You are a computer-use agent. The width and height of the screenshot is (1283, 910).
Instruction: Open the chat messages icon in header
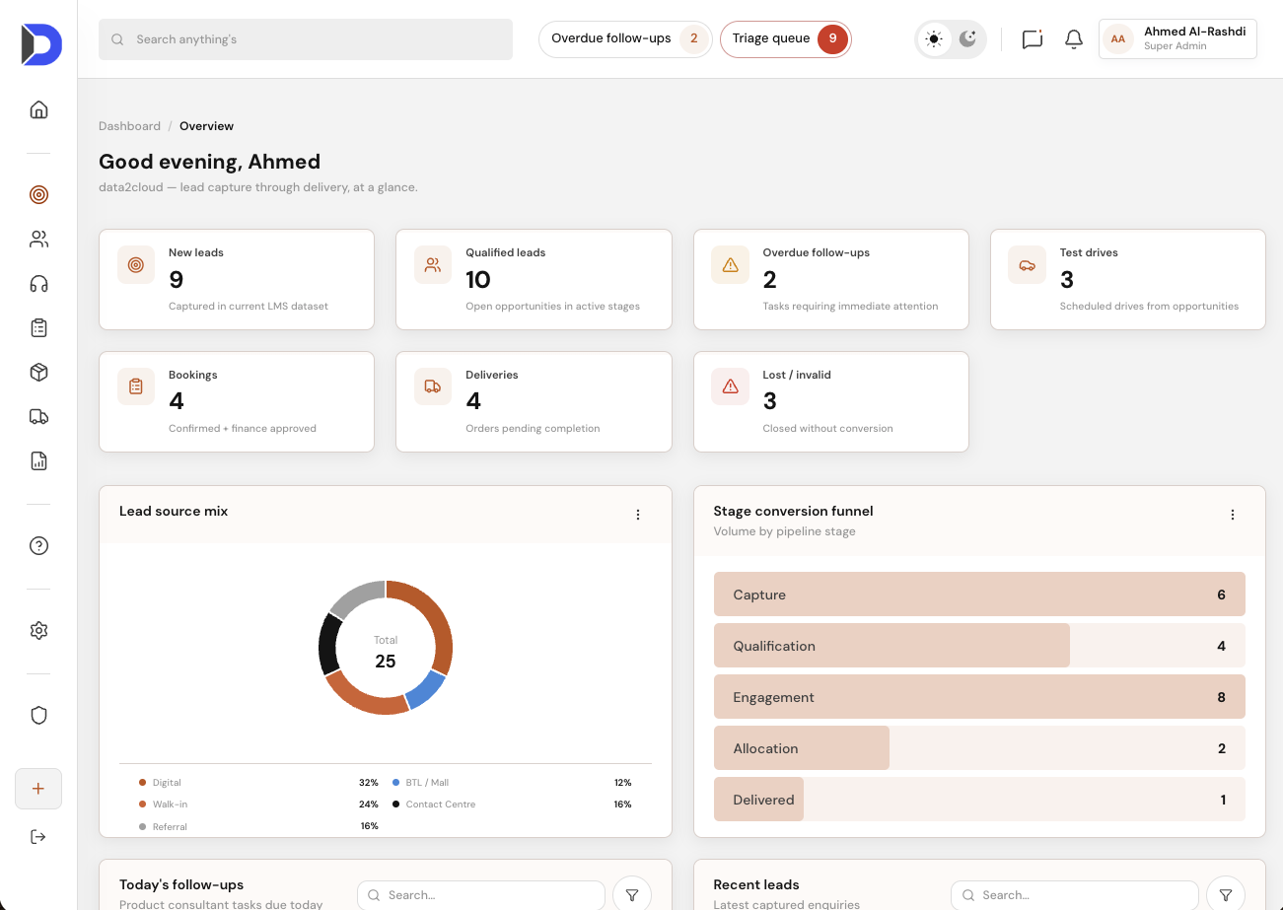[1033, 39]
